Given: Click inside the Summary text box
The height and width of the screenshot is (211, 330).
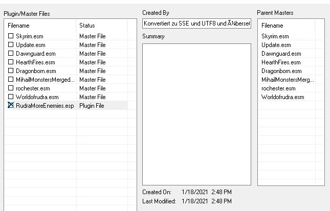Looking at the screenshot, I should pyautogui.click(x=196, y=113).
